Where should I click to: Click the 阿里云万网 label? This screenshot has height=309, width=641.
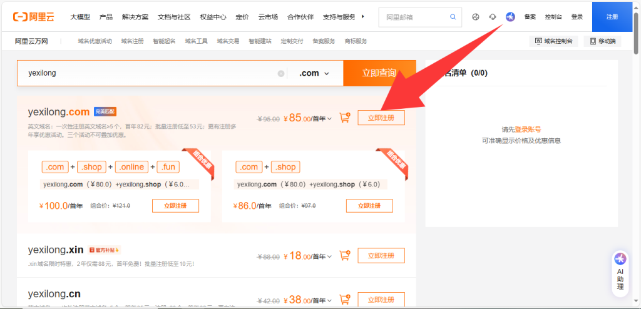[31, 41]
